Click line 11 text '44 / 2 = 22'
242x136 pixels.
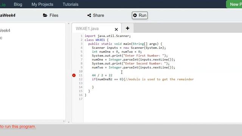click(x=102, y=75)
